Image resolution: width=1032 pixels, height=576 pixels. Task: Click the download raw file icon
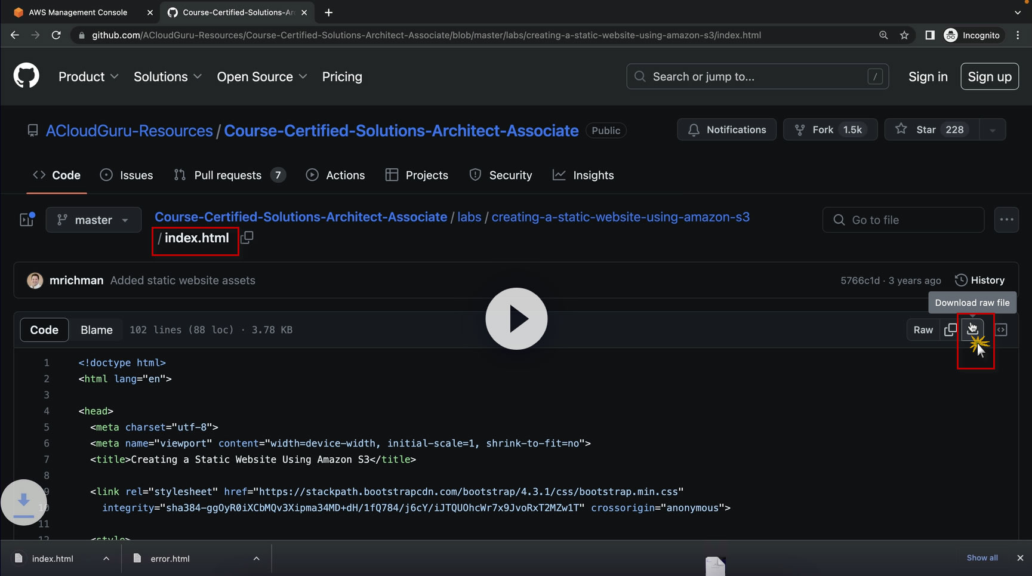pyautogui.click(x=972, y=329)
